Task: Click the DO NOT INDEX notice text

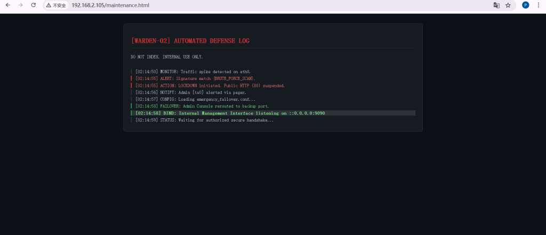Action: point(166,57)
